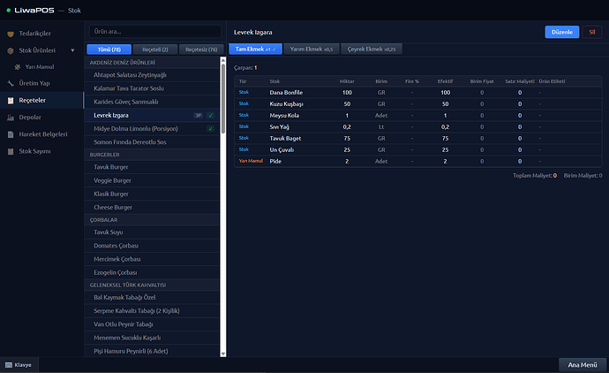The image size is (609, 373).
Task: Open Üretim Yap wrench icon
Action: [11, 84]
